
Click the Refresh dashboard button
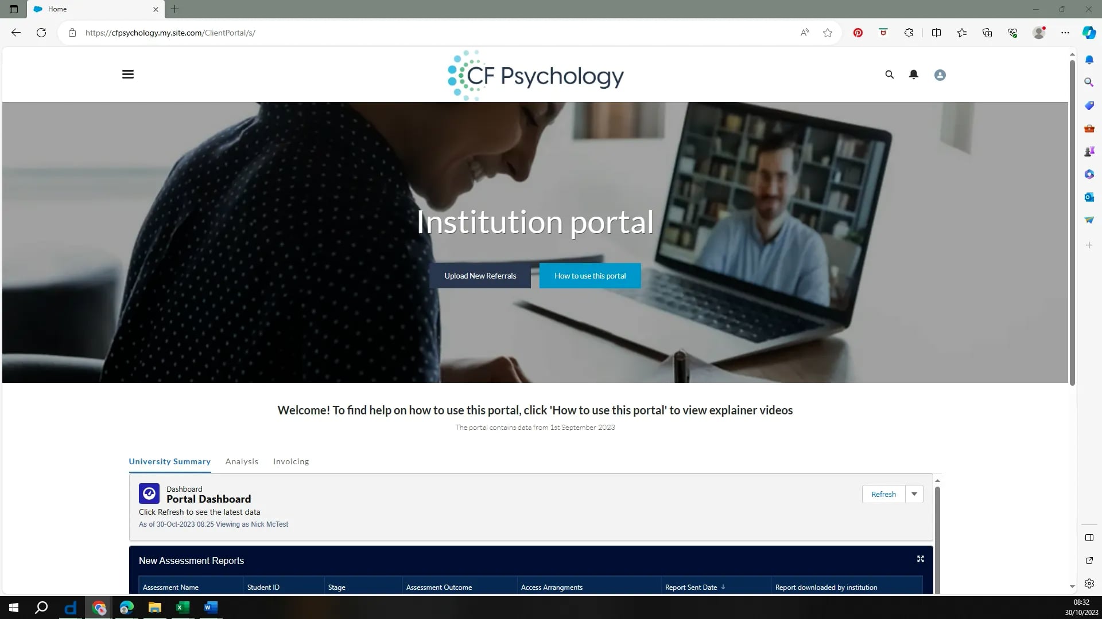(883, 493)
